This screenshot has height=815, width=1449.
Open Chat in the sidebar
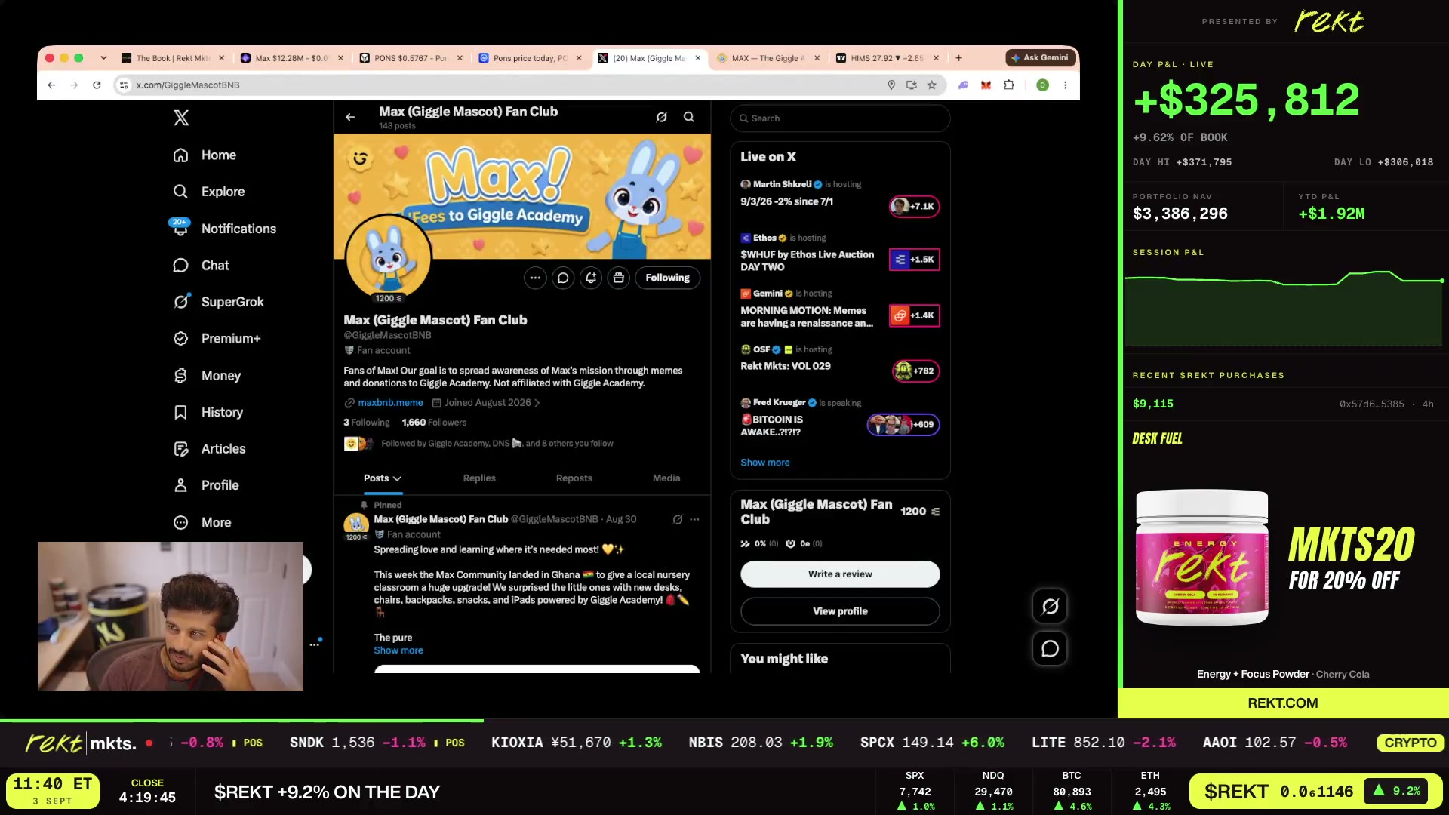(x=201, y=266)
